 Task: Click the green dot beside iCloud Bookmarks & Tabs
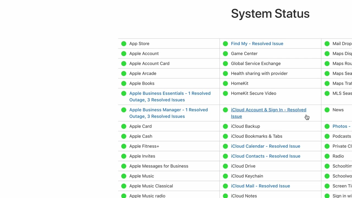226,136
